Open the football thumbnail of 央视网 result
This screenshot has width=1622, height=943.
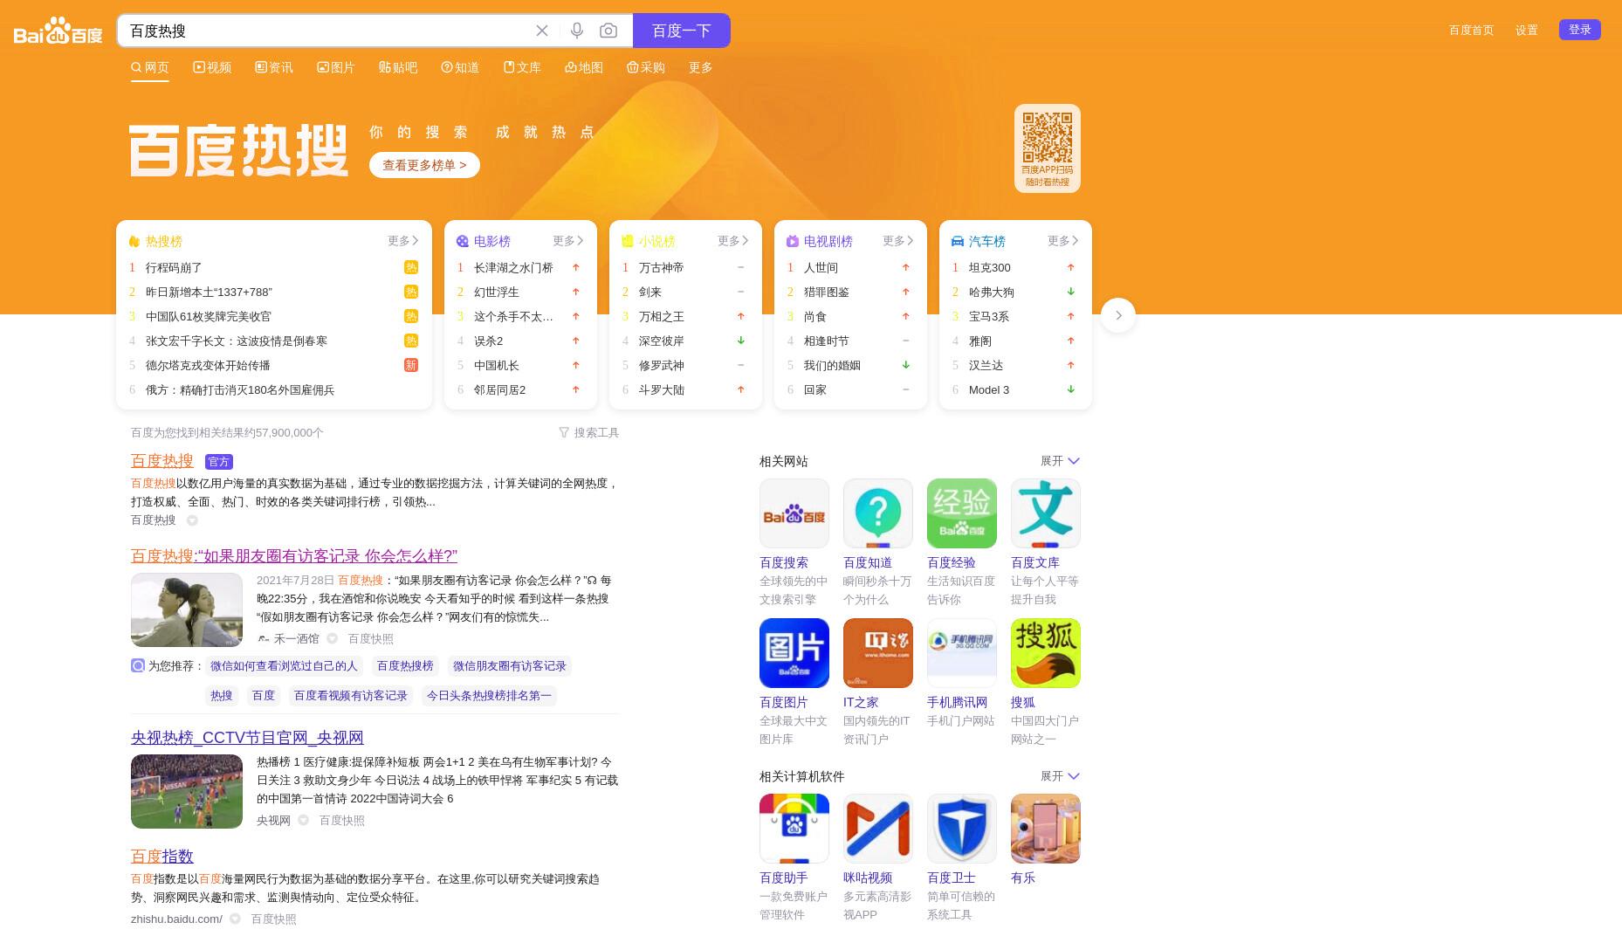[187, 791]
